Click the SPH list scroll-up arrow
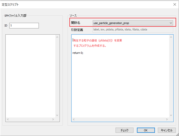This screenshot has width=179, height=136. (57, 37)
